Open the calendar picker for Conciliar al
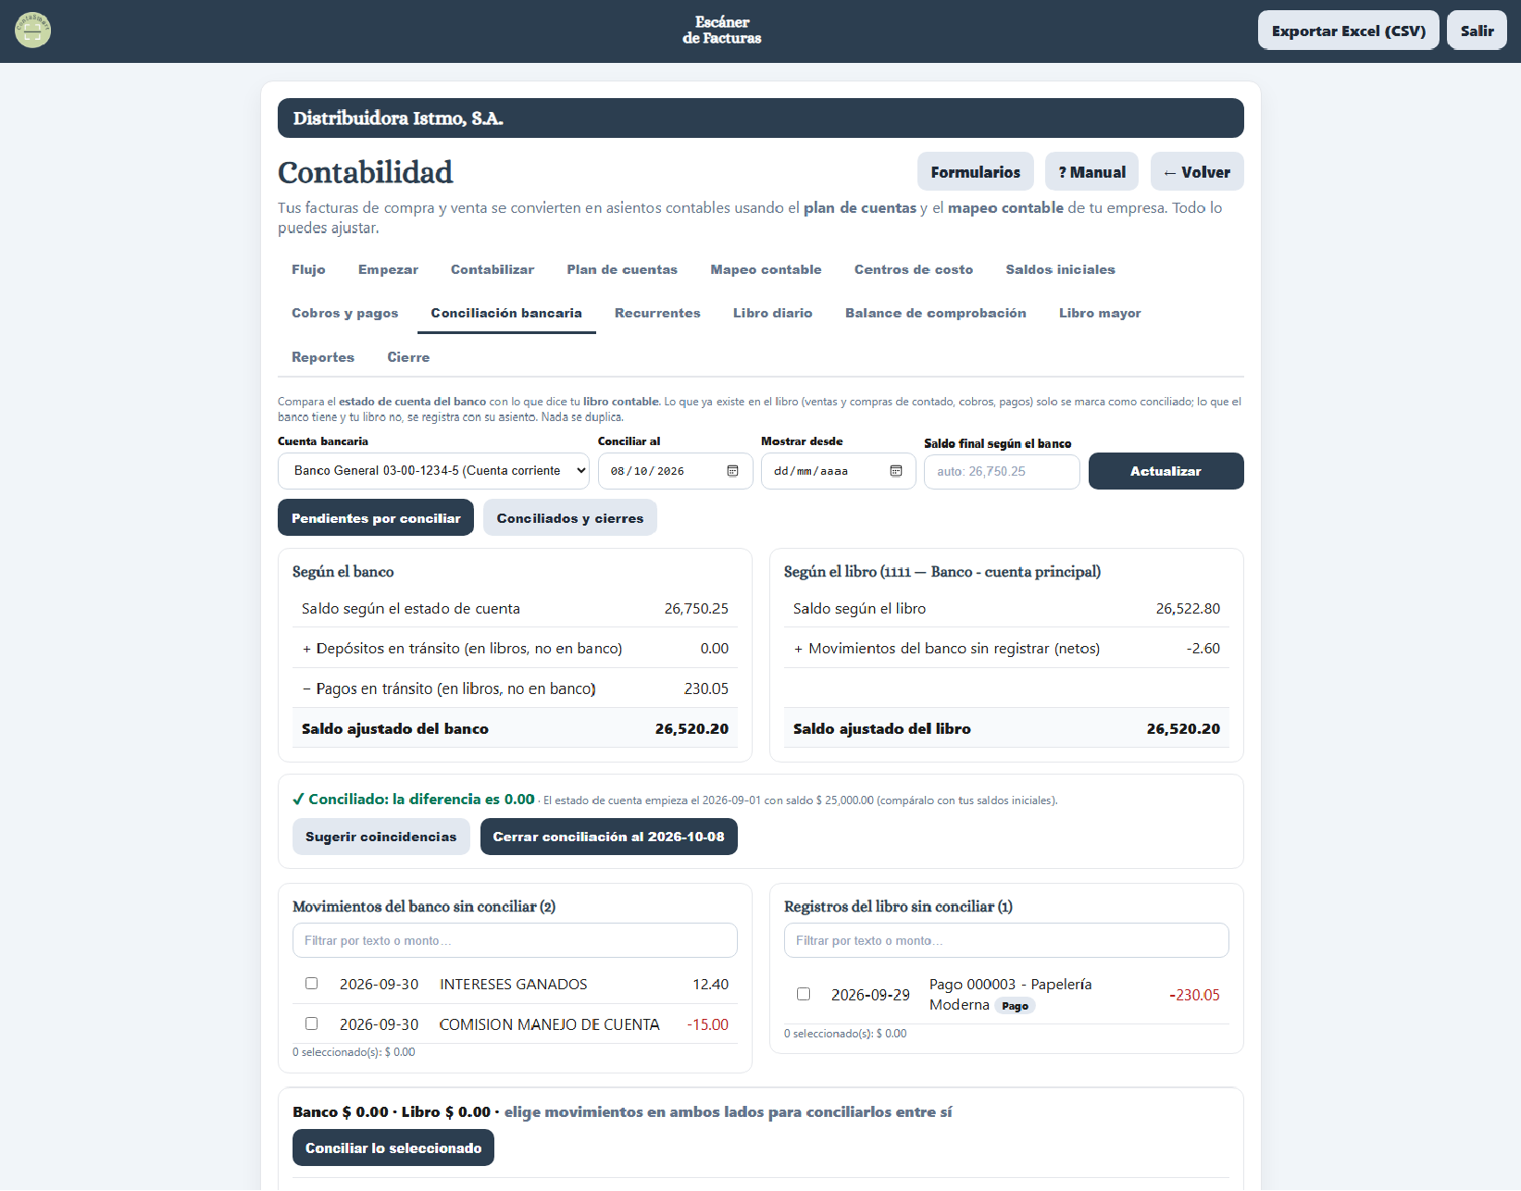The width and height of the screenshot is (1521, 1191). tap(732, 471)
